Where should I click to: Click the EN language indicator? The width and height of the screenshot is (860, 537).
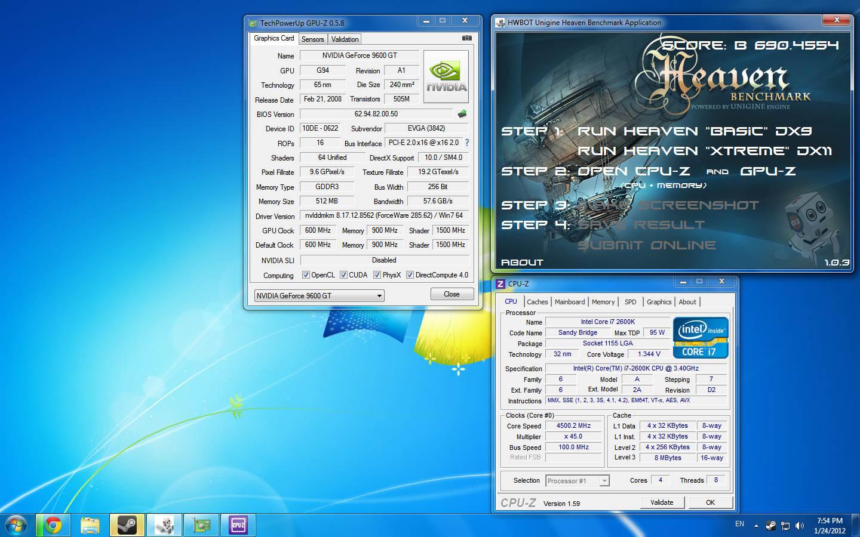[739, 524]
